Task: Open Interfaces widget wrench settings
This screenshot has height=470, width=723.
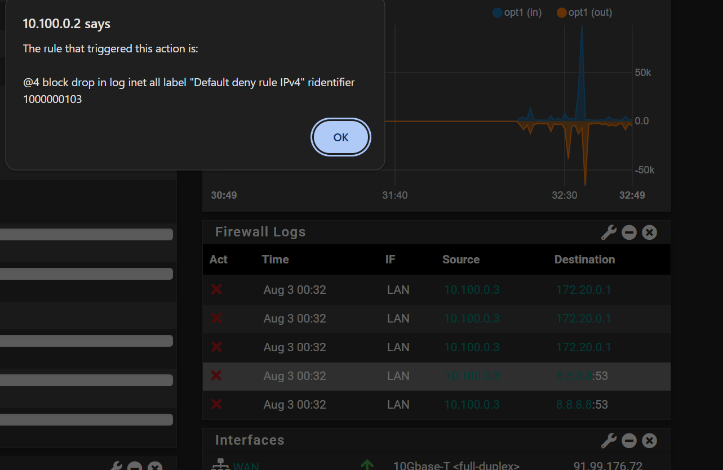Action: [x=609, y=441]
